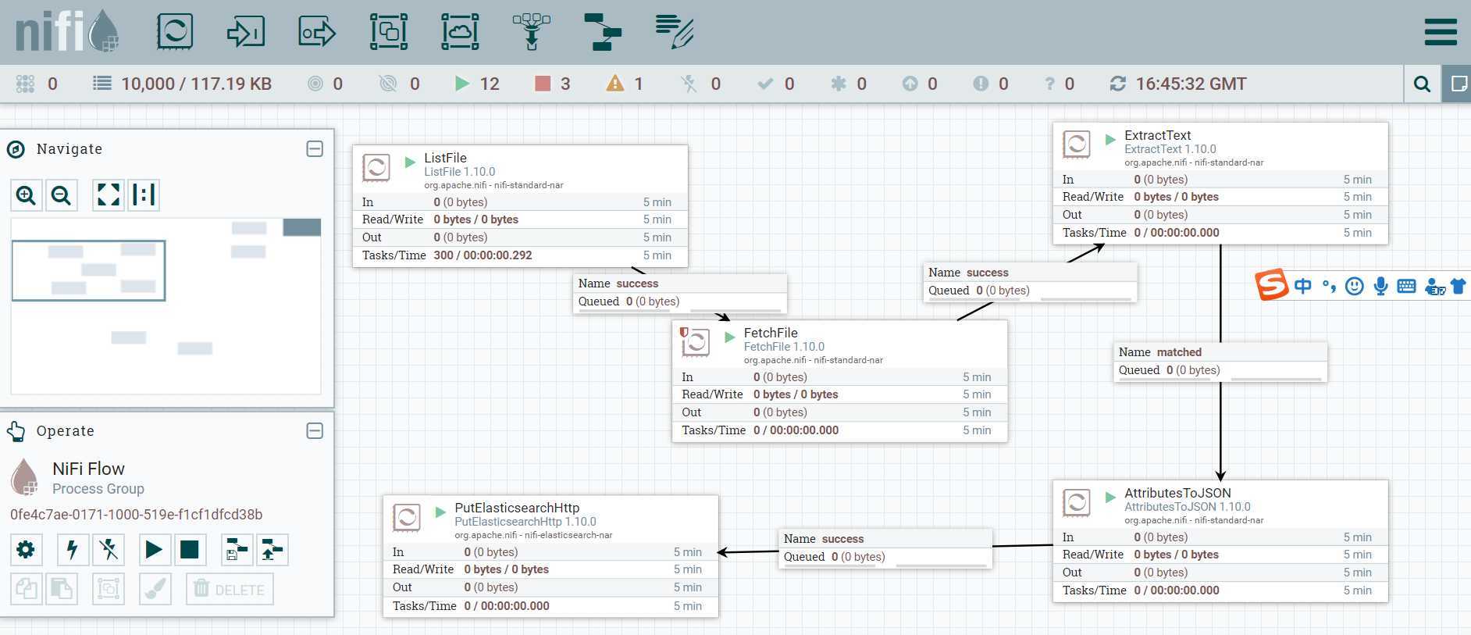Toggle Chinese input mode in Sogou bar

pyautogui.click(x=1303, y=286)
